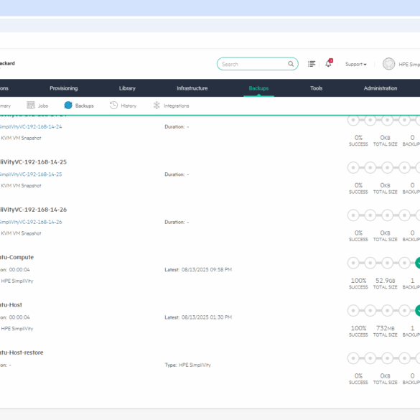Viewport: 420px width, 420px height.
Task: Click the 52.9GB total size value
Action: coord(385,281)
